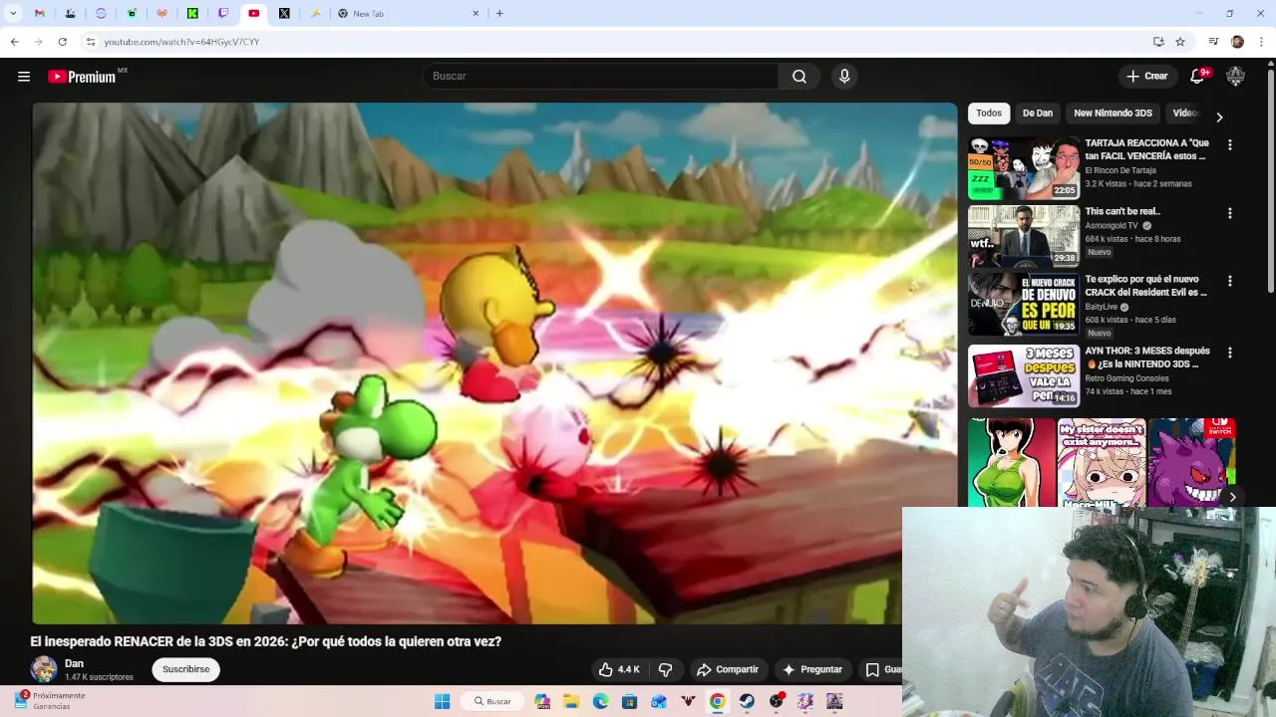The width and height of the screenshot is (1276, 717).
Task: Open the YouTube hamburger guide menu
Action: coord(24,77)
